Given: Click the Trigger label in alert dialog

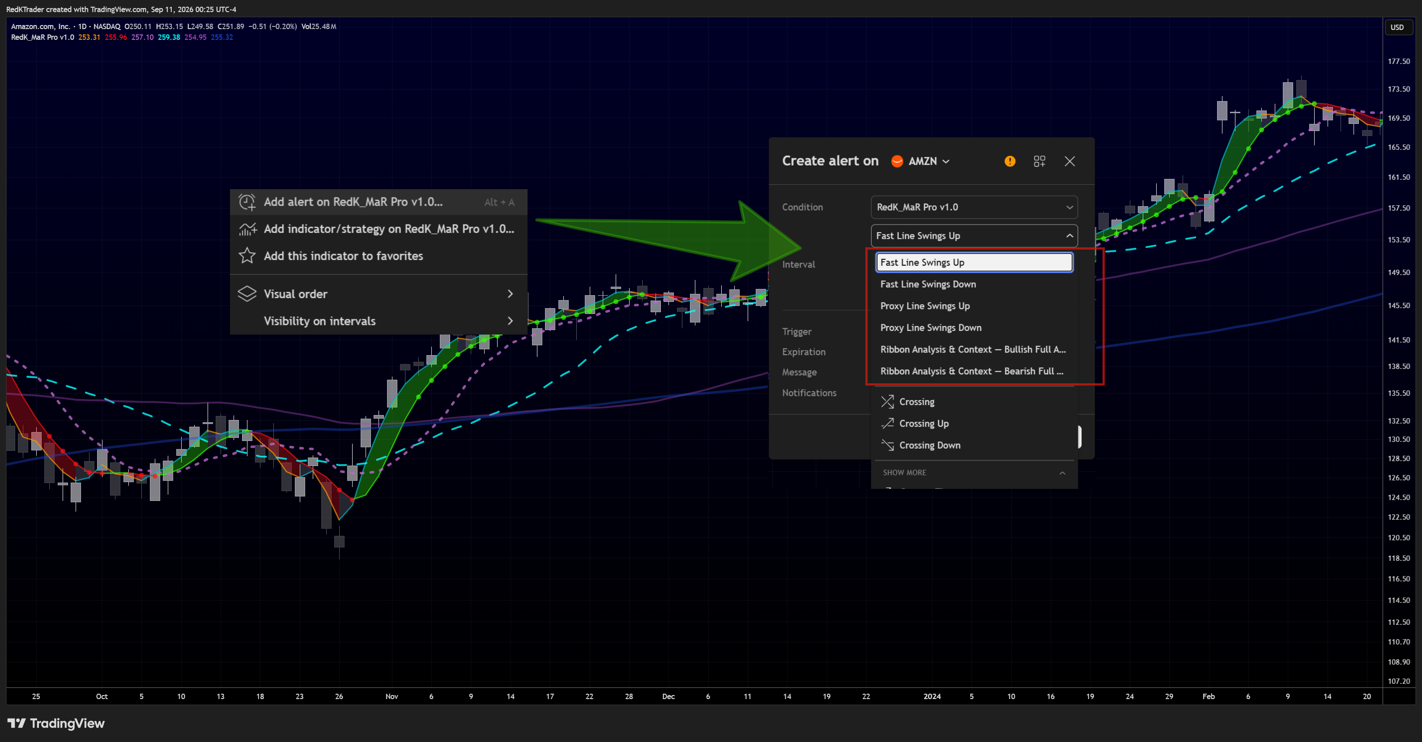Looking at the screenshot, I should pos(796,331).
